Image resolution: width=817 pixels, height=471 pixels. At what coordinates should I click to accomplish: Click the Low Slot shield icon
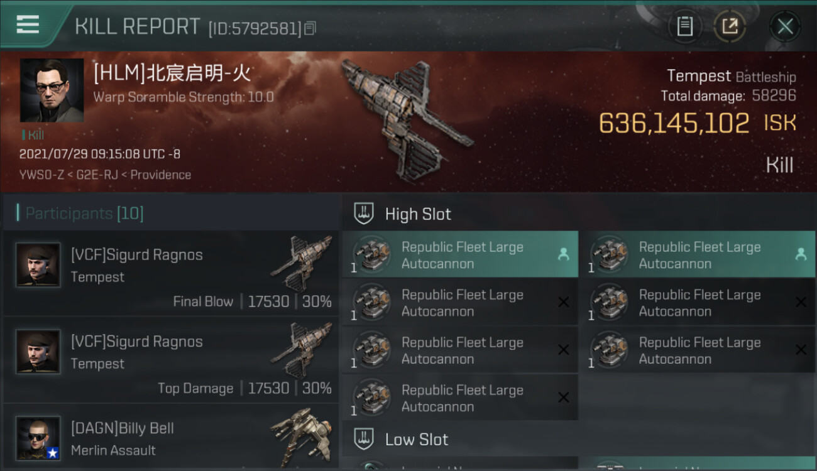tap(364, 439)
